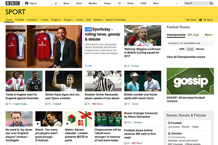Open Schedule, scores and results link
The height and width of the screenshot is (145, 218).
point(182,141)
